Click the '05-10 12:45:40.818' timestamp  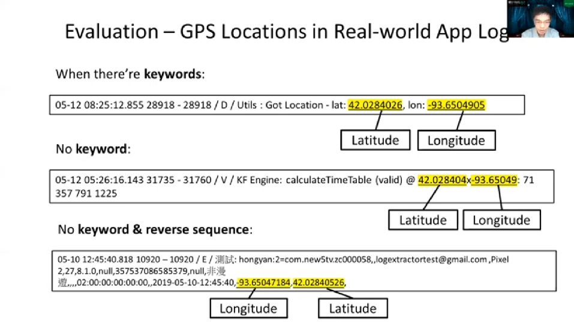click(95, 259)
